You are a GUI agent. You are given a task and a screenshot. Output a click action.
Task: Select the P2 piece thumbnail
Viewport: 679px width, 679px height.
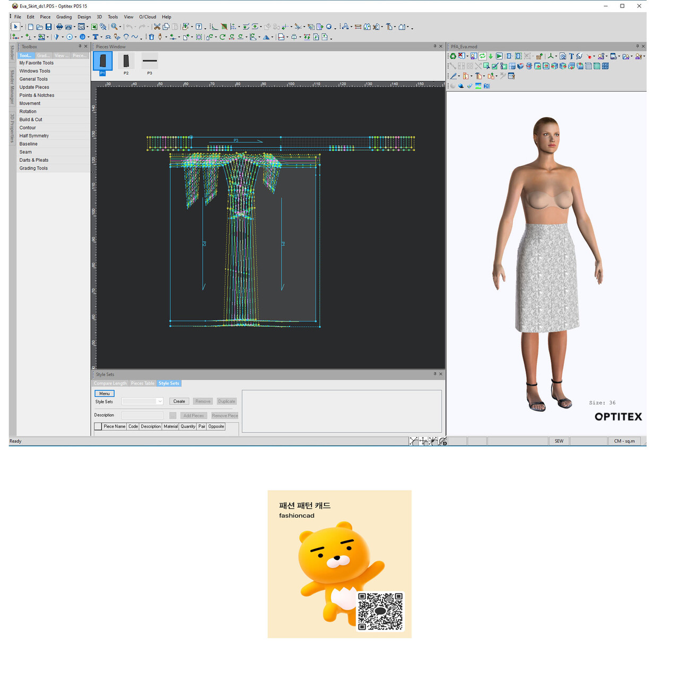(126, 62)
